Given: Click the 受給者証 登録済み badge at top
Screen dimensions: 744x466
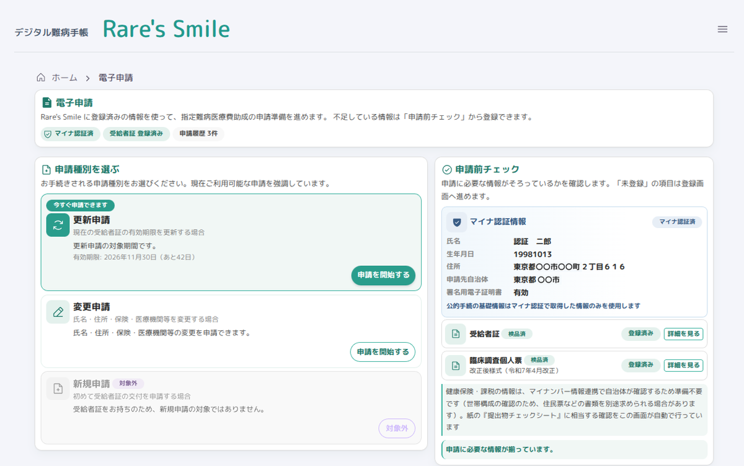Looking at the screenshot, I should (x=136, y=134).
